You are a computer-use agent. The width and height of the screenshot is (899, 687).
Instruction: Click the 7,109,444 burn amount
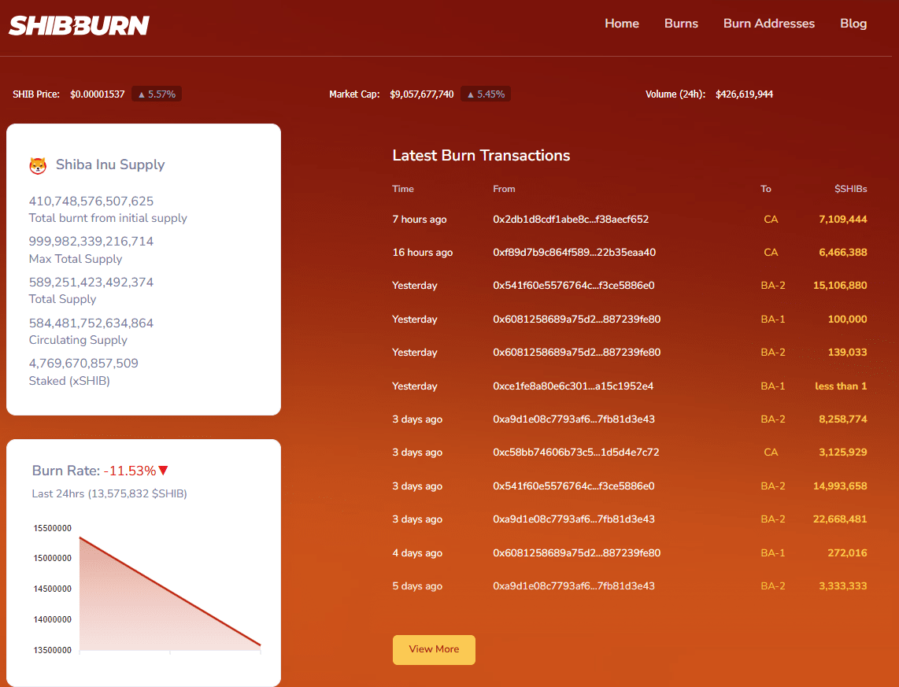pyautogui.click(x=843, y=219)
